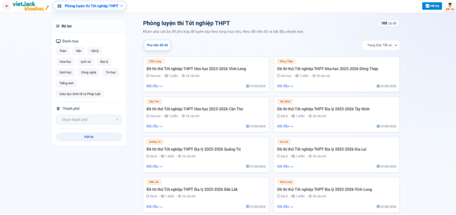Open title Đề thi thử Địa lý 2025-2026 Gia Lai
Image resolution: width=456 pixels, height=215 pixels.
pyautogui.click(x=321, y=149)
